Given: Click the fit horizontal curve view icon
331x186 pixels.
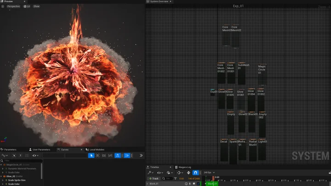Looking at the screenshot, I should [104, 155].
